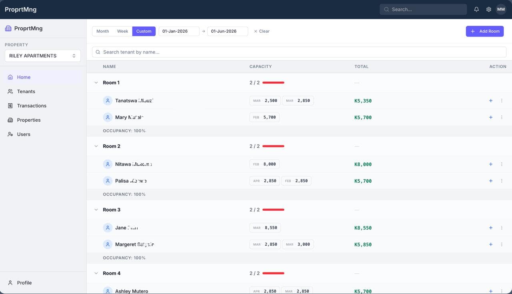This screenshot has height=294, width=512.
Task: Click Jane's MAR 8,550 payment chip
Action: coord(265,228)
